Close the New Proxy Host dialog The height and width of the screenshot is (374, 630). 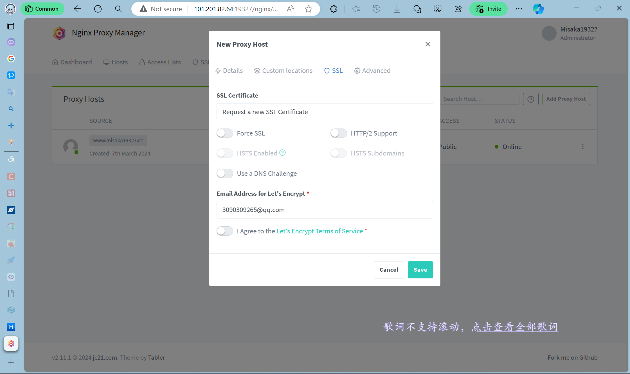tap(428, 44)
